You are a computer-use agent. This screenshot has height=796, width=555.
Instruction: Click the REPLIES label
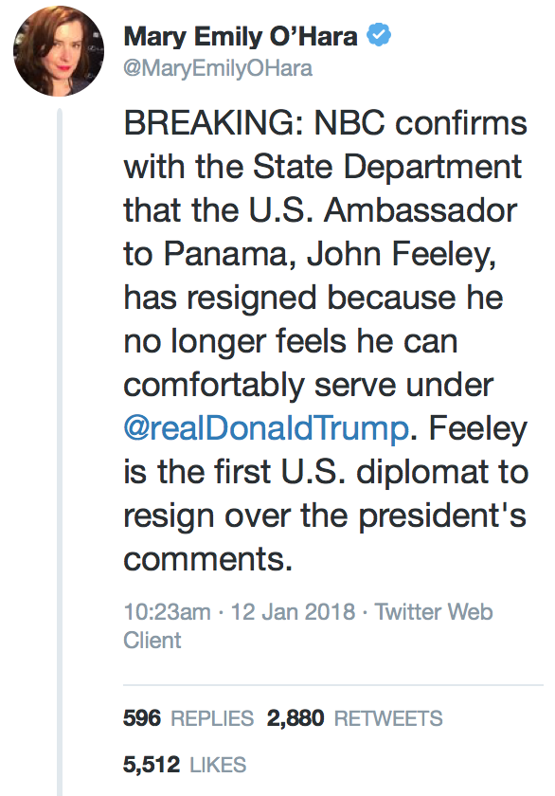(x=212, y=719)
